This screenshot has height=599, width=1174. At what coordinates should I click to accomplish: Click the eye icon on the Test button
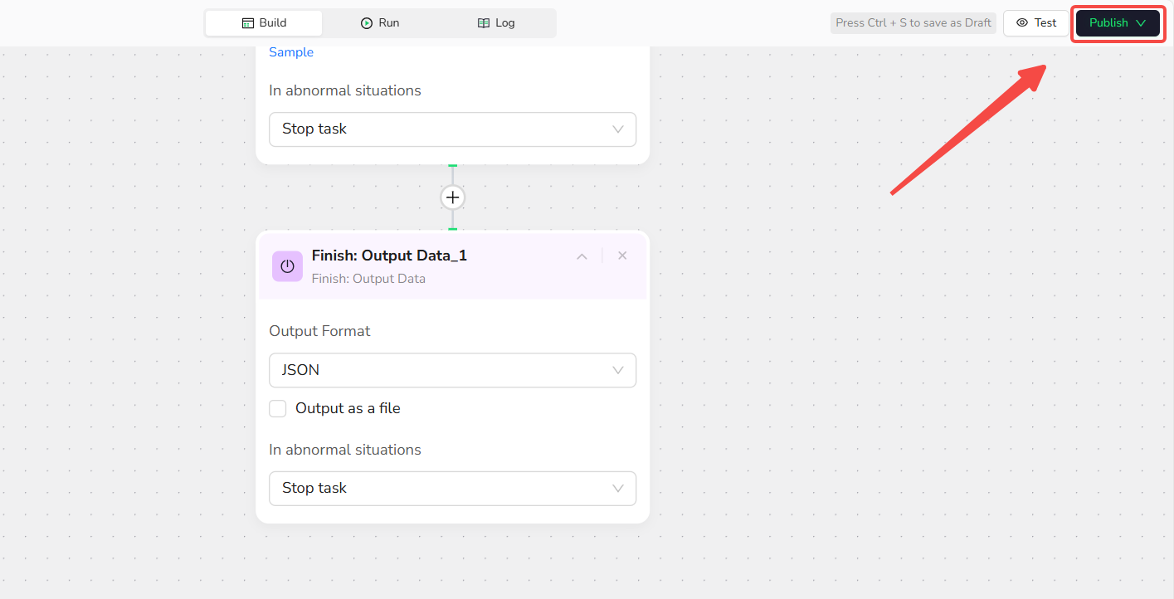click(x=1022, y=23)
